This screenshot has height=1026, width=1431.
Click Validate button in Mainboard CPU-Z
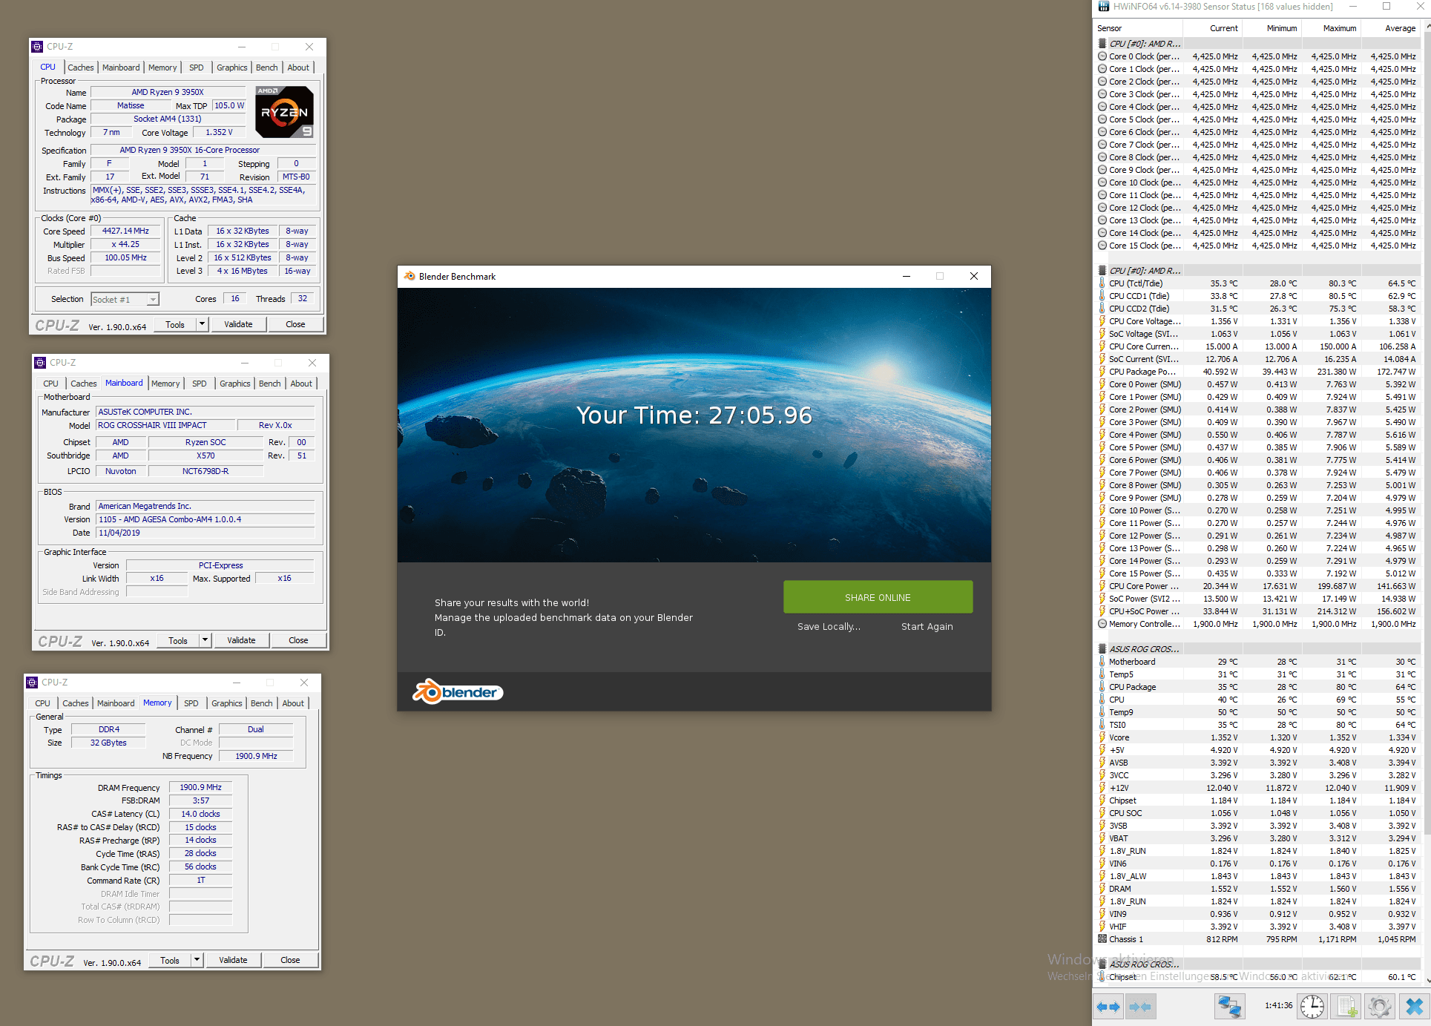[x=241, y=640]
